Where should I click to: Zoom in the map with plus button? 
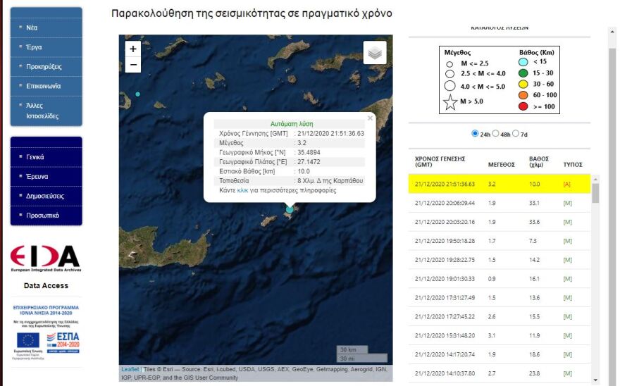133,49
